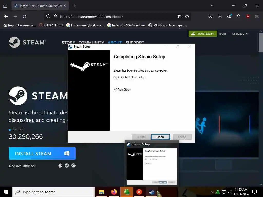Reload the Steam page
Screen dimensions: 263x197
(25, 16)
